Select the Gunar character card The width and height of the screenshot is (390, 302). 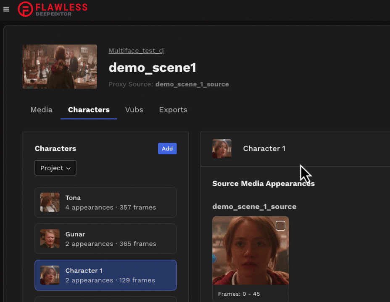[x=106, y=239]
